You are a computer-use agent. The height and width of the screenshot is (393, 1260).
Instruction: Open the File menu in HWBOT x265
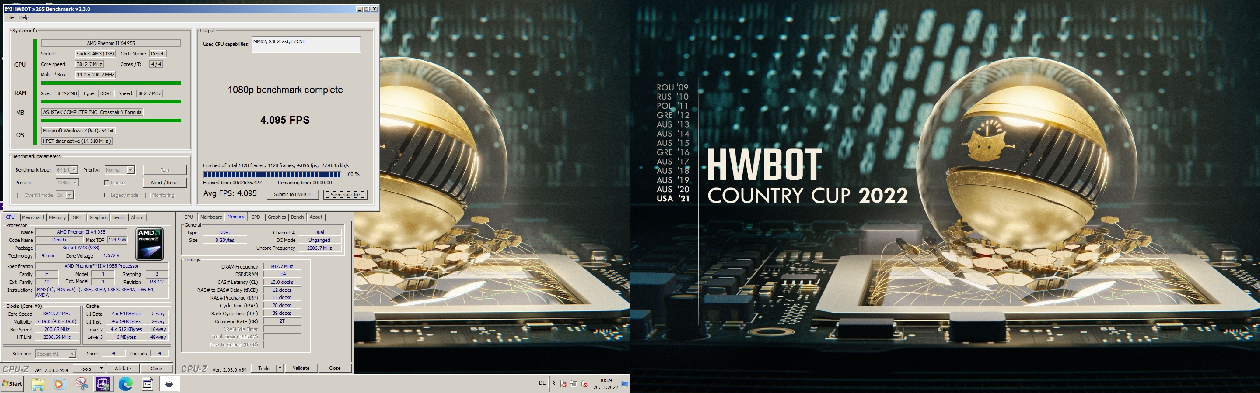(x=10, y=17)
